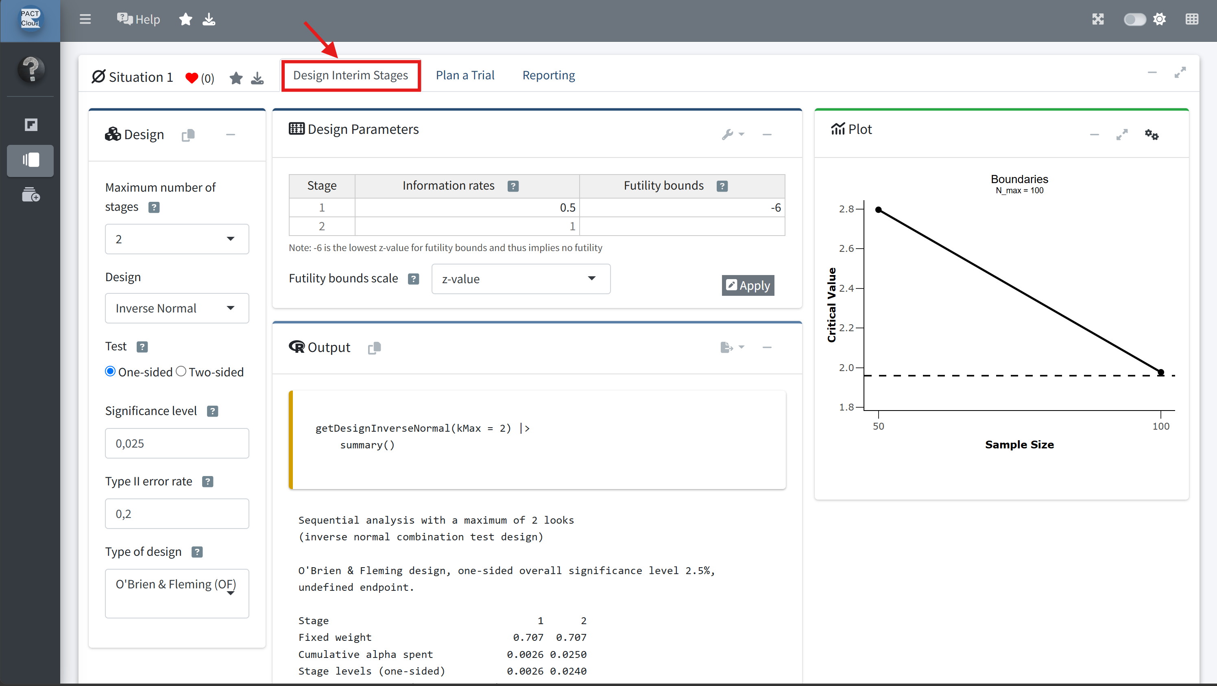This screenshot has height=686, width=1217.
Task: Collapse the Design panel
Action: point(231,135)
